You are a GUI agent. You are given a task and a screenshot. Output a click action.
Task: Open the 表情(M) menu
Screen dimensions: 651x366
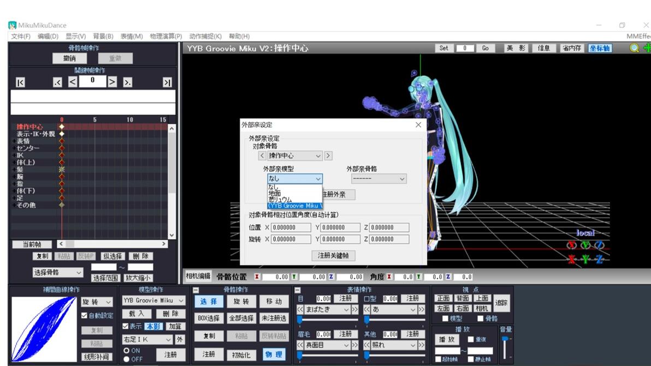coord(132,37)
